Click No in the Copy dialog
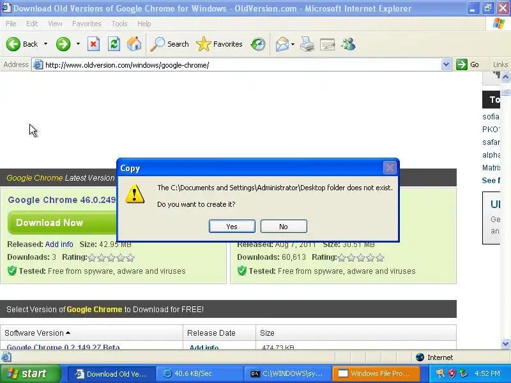The width and height of the screenshot is (511, 383). 284,227
